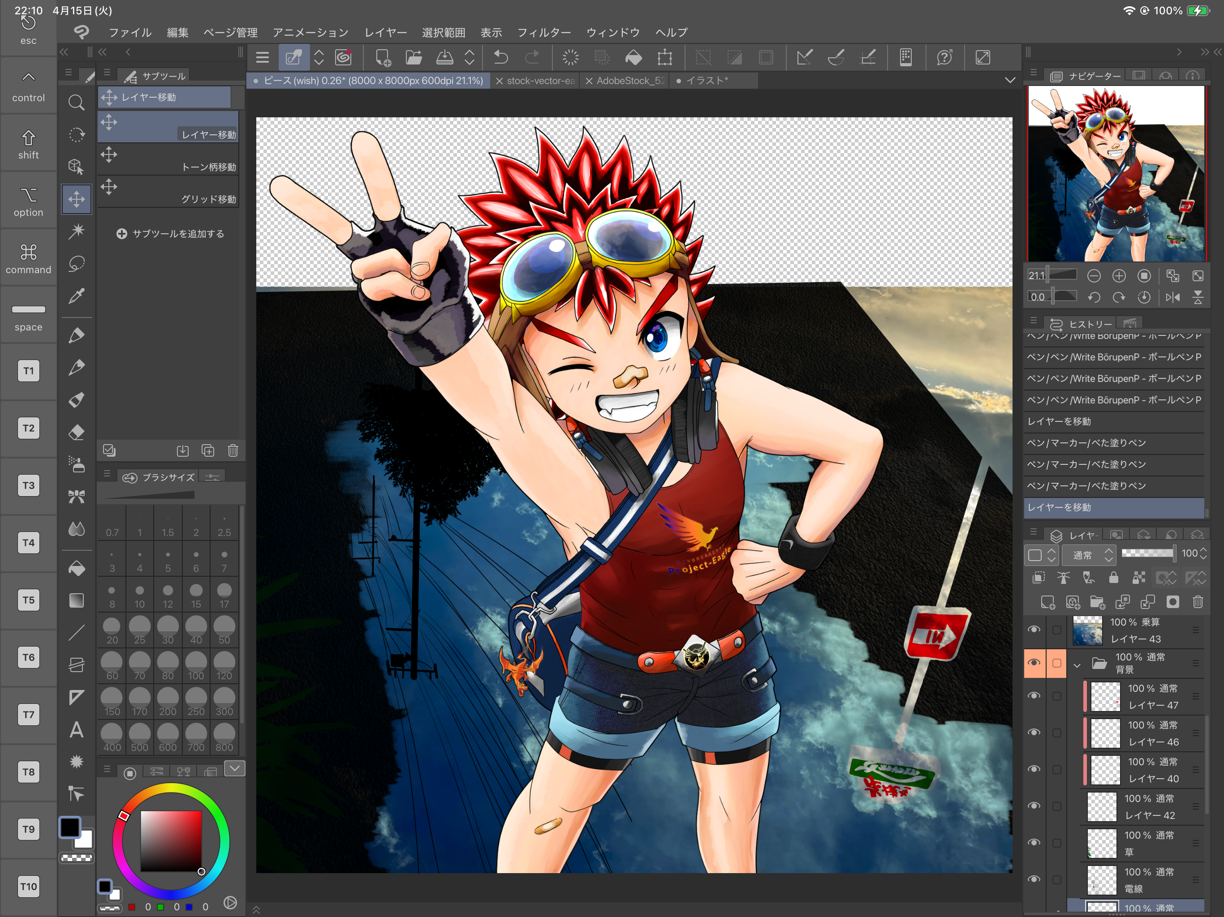Click the Lock layer icon
This screenshot has width=1224, height=917.
click(1113, 578)
